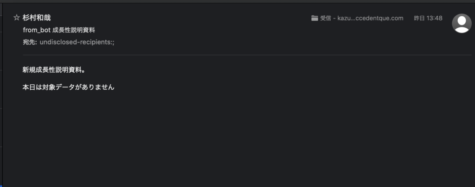Image resolution: width=475 pixels, height=187 pixels.
Task: Click the divider line below the header
Action: (247, 55)
